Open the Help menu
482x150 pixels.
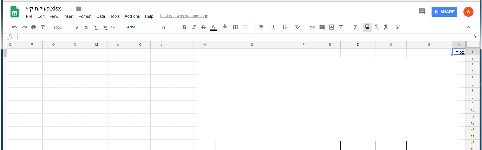click(x=149, y=16)
